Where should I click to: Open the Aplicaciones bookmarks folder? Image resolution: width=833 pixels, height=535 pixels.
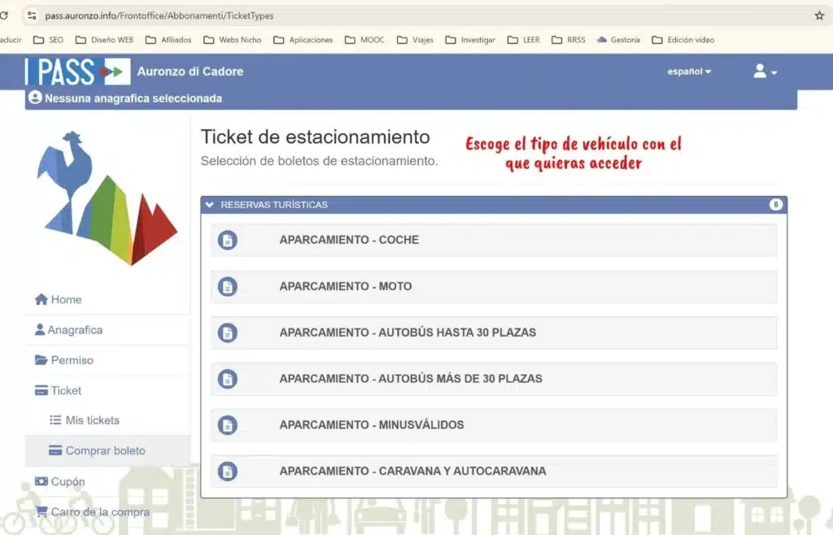click(303, 40)
